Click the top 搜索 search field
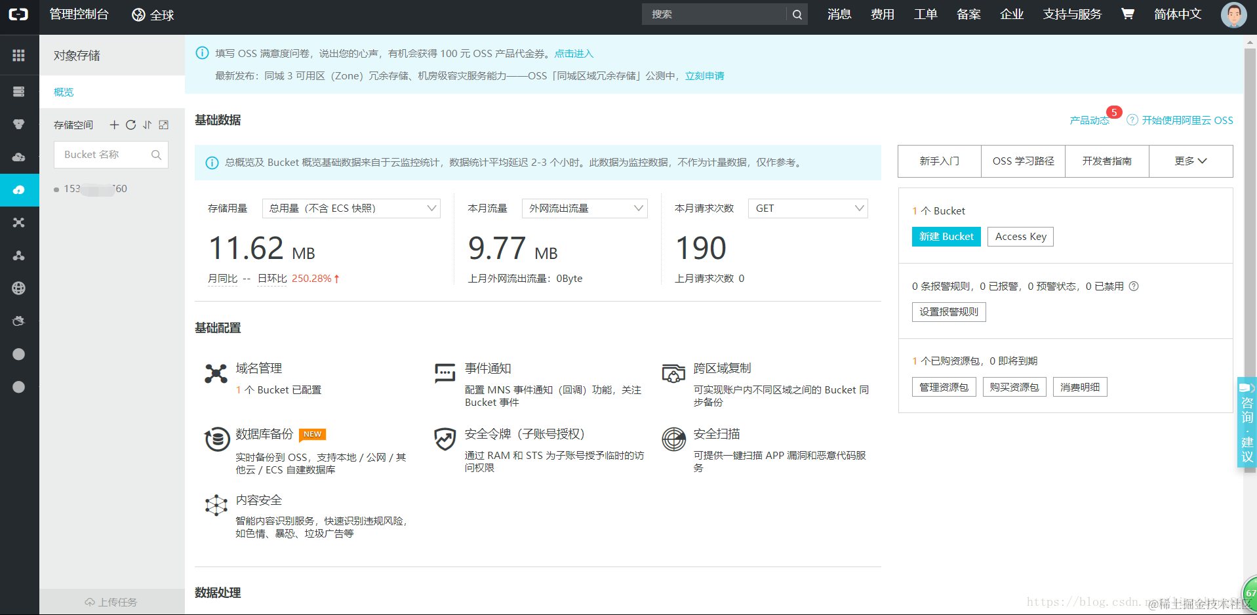The image size is (1257, 615). 715,14
